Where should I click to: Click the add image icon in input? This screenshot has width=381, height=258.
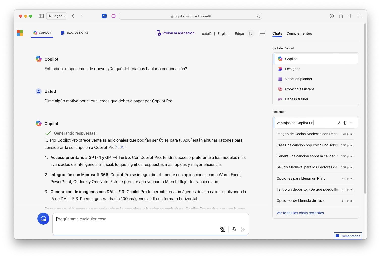coord(223,229)
